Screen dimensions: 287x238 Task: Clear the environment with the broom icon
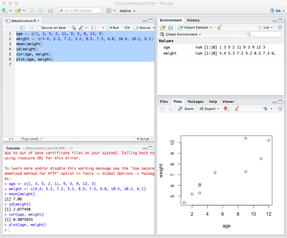(x=219, y=27)
